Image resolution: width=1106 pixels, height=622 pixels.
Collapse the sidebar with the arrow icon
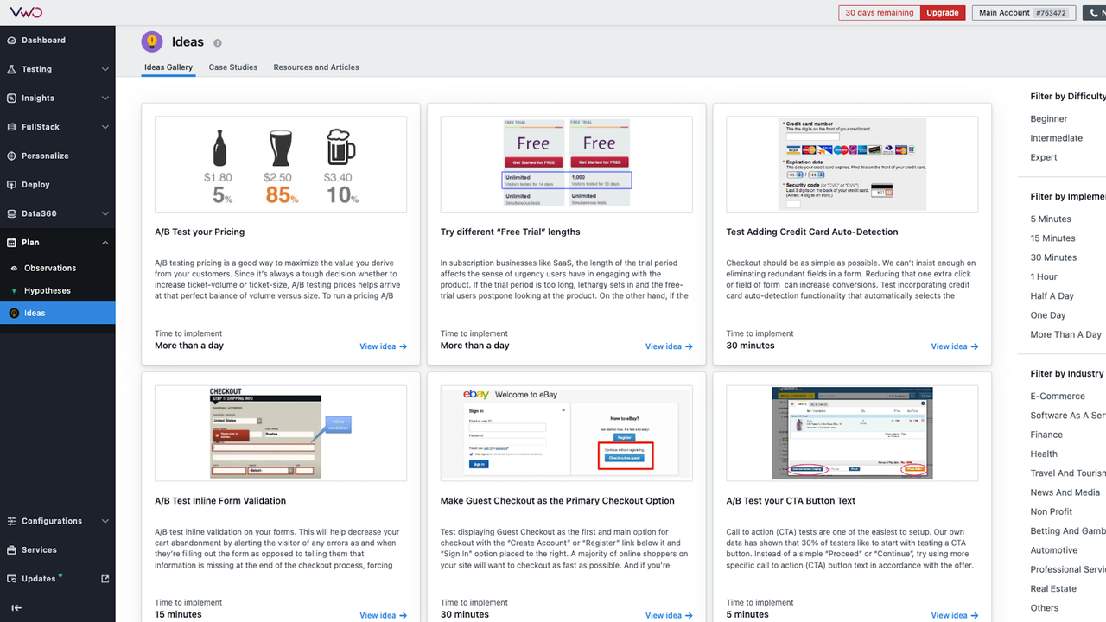[x=16, y=608]
